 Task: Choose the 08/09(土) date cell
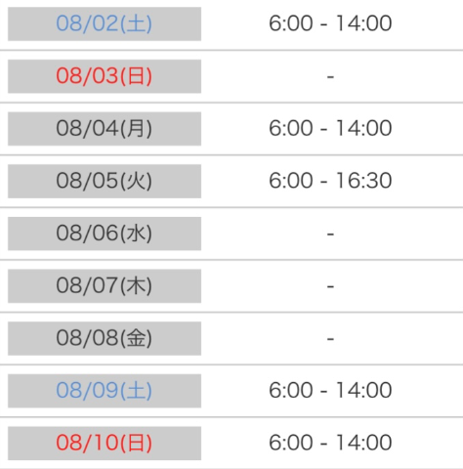coord(105,391)
